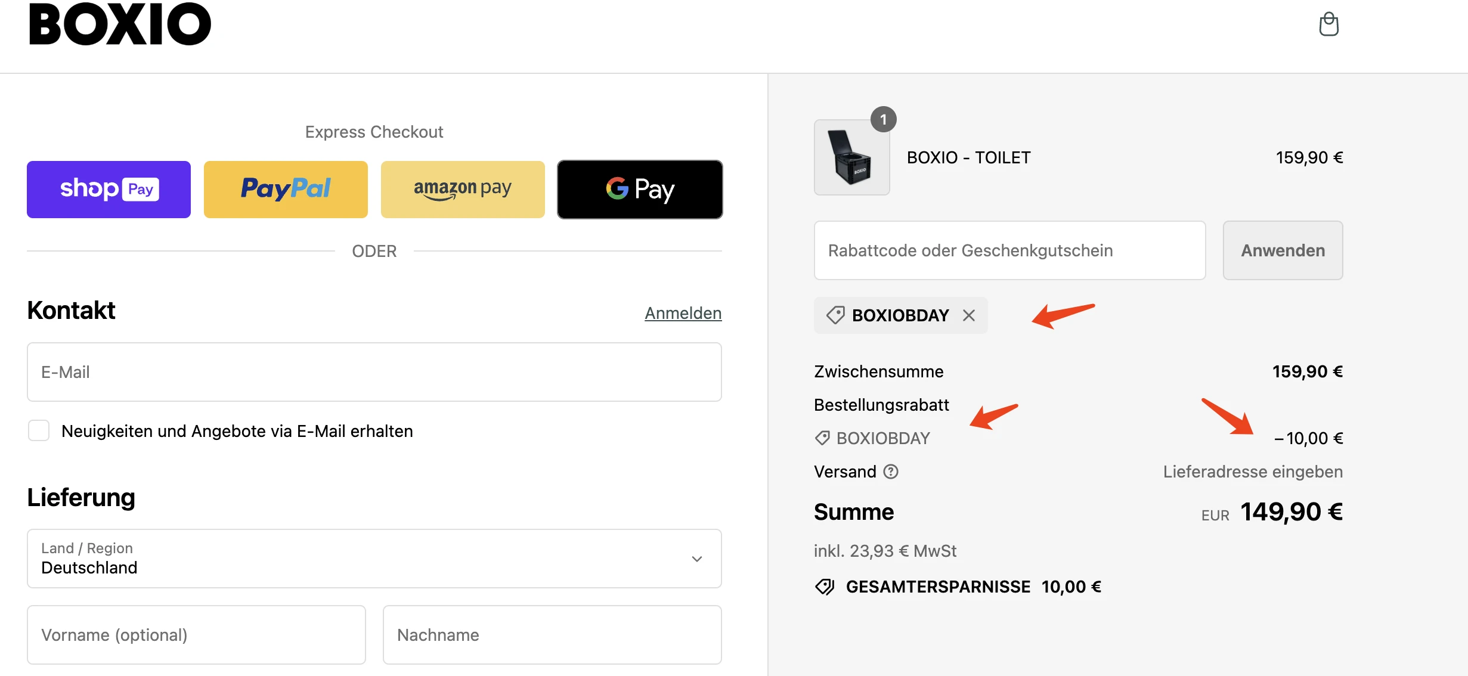Click the GESAMTERSPARNISSE 10,00 € text
The width and height of the screenshot is (1468, 676).
click(974, 587)
